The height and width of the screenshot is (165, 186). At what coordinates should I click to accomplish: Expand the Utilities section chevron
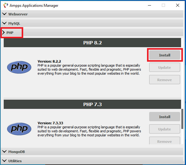[x=4, y=161]
